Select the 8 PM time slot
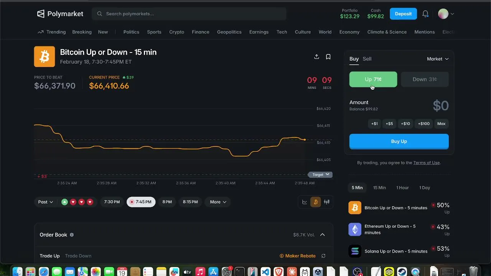 tap(167, 202)
